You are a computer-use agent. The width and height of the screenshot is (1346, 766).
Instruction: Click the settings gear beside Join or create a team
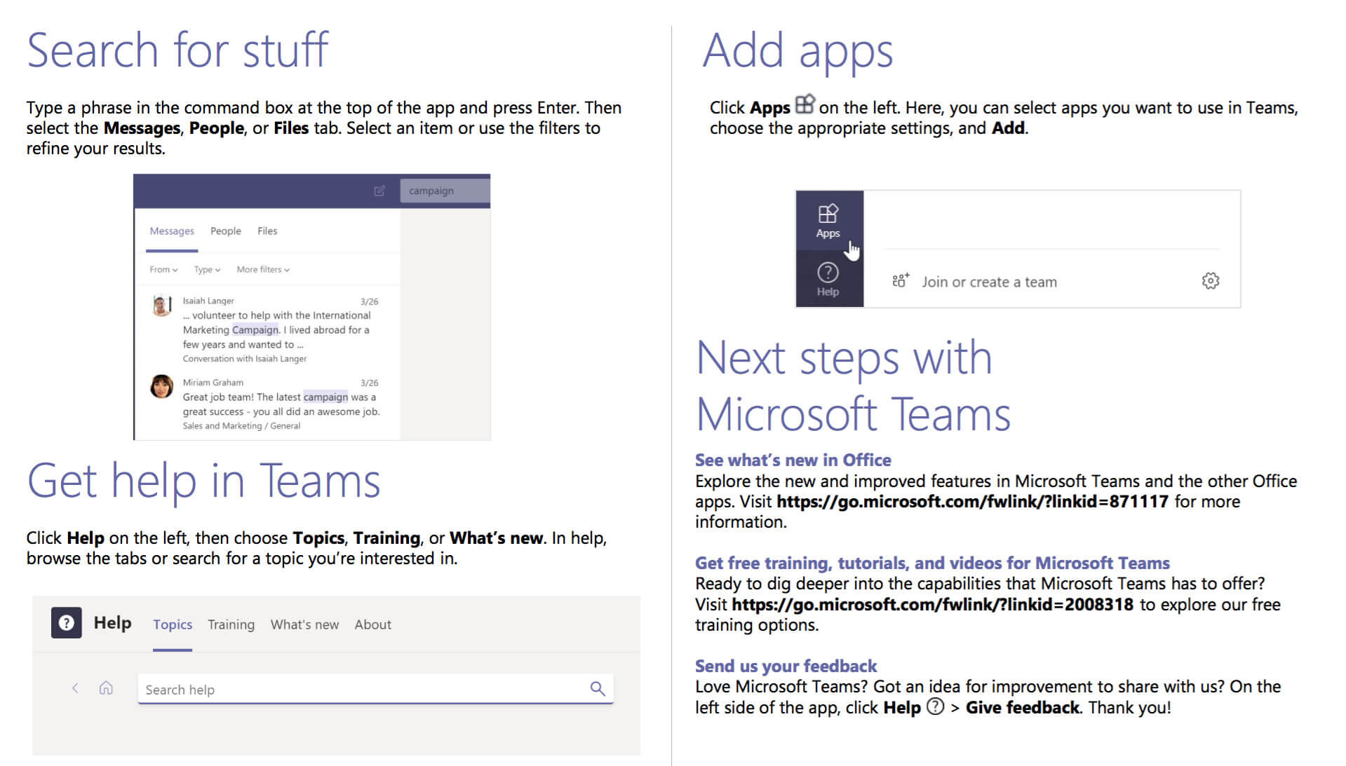tap(1210, 281)
